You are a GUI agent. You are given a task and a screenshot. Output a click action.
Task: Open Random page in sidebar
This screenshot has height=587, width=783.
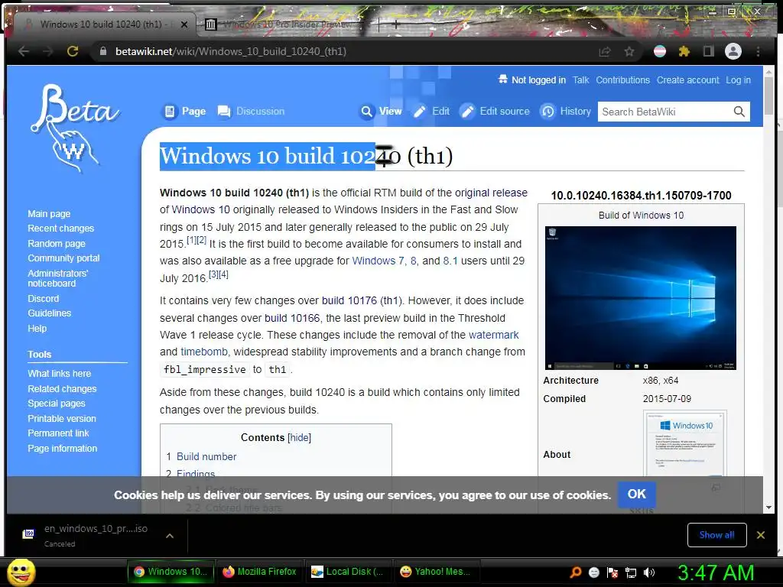coord(57,244)
